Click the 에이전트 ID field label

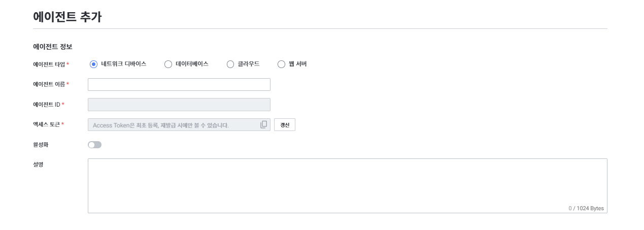pos(47,105)
